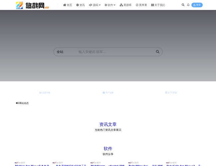Click the 近7天更新 statistic label
The height and width of the screenshot is (166, 216).
(x=171, y=93)
